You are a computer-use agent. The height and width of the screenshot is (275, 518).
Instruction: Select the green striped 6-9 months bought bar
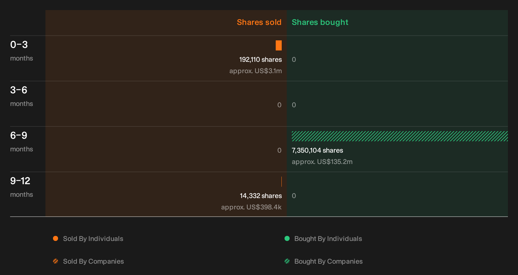click(400, 136)
